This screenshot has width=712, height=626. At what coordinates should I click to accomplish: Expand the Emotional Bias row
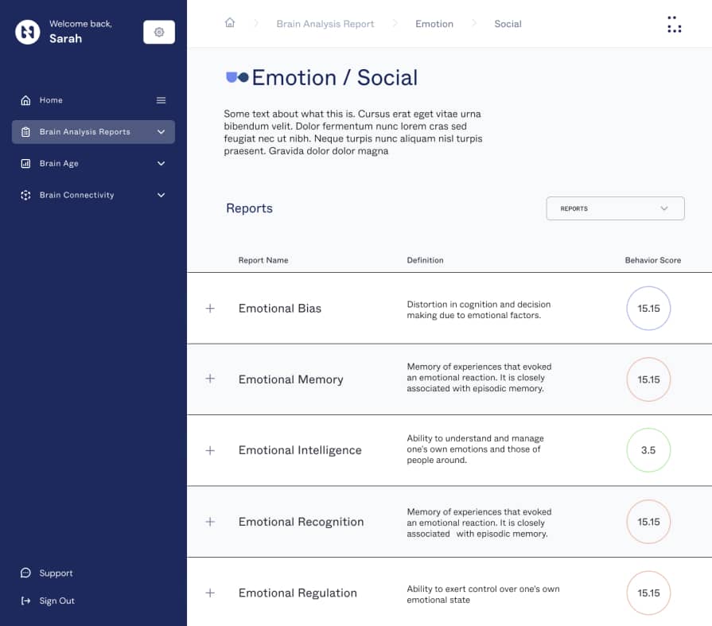[210, 309]
